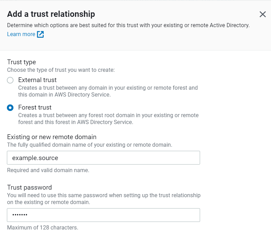Screen dimensions: 271x236
Task: Click the Trust type section label
Action: pos(21,62)
